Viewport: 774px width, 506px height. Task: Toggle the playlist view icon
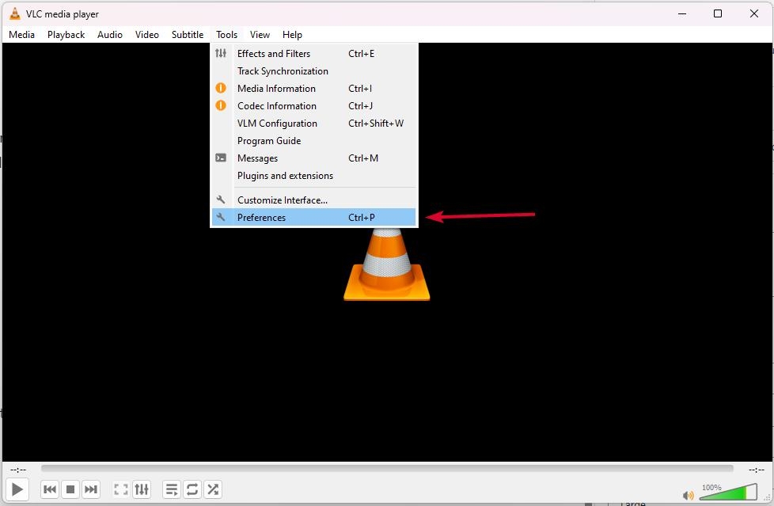(x=171, y=489)
